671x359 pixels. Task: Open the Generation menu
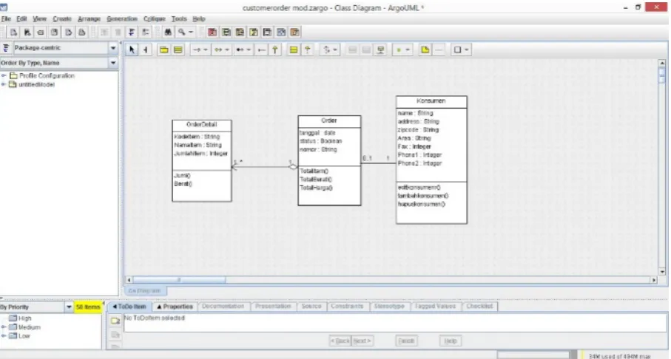(122, 18)
